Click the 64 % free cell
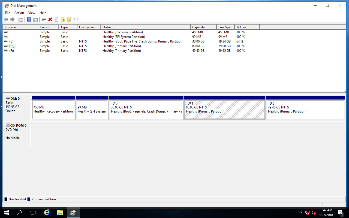349x218 pixels. pos(240,41)
